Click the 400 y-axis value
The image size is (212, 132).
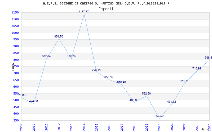point(16,114)
